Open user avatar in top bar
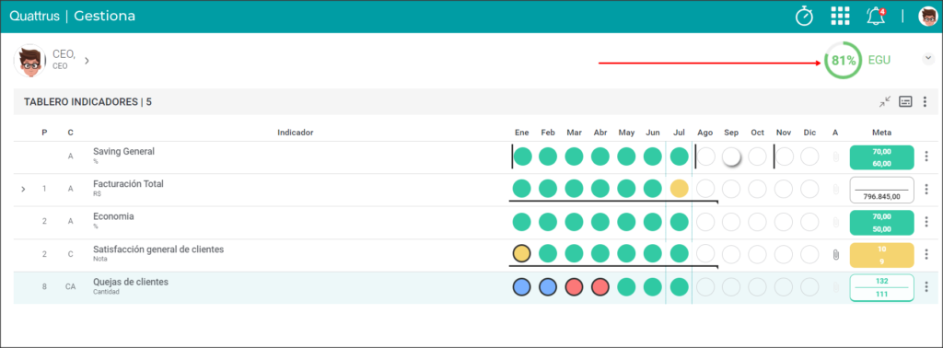 pos(928,17)
